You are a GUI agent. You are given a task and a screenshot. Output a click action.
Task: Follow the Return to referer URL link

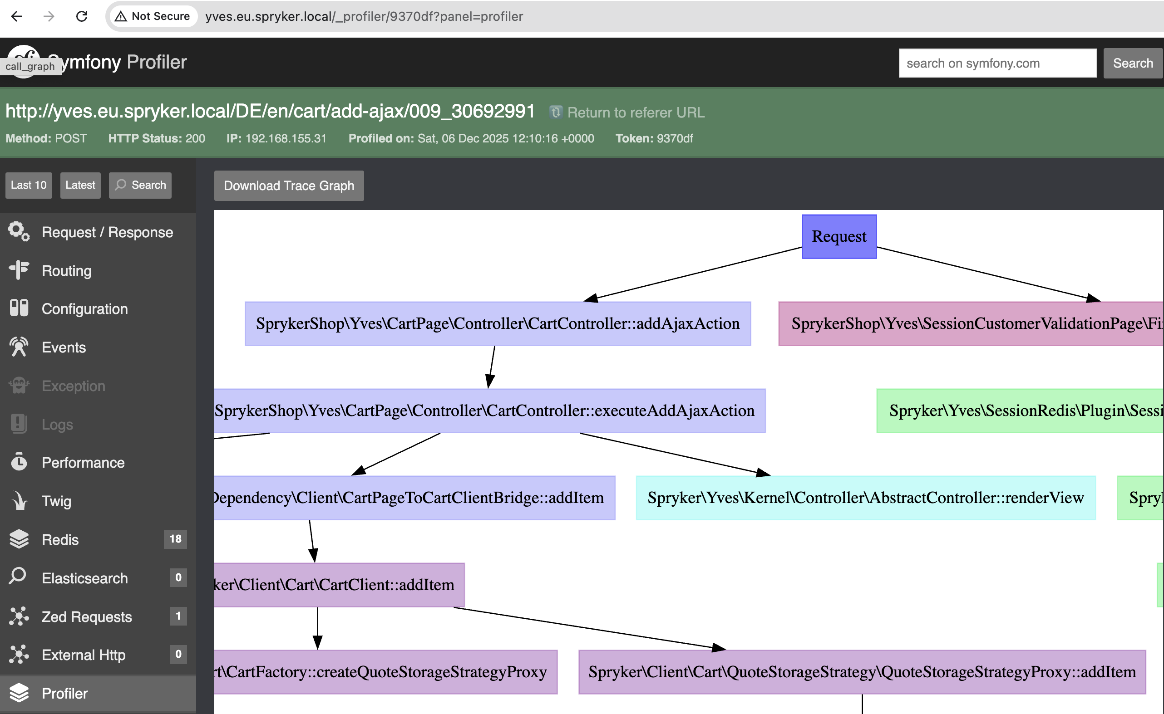pyautogui.click(x=635, y=112)
